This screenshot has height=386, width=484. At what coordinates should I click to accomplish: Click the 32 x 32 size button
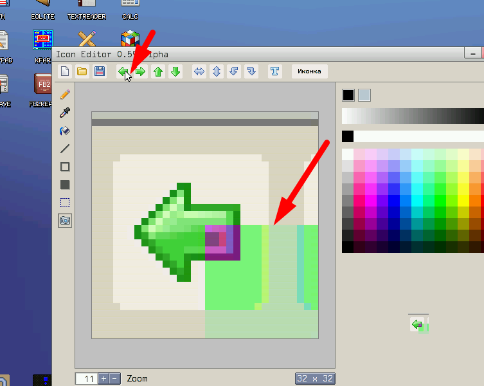[315, 379]
